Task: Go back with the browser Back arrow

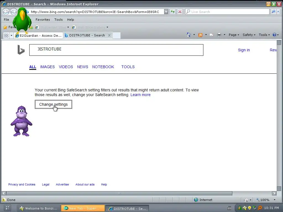Action: [6, 12]
